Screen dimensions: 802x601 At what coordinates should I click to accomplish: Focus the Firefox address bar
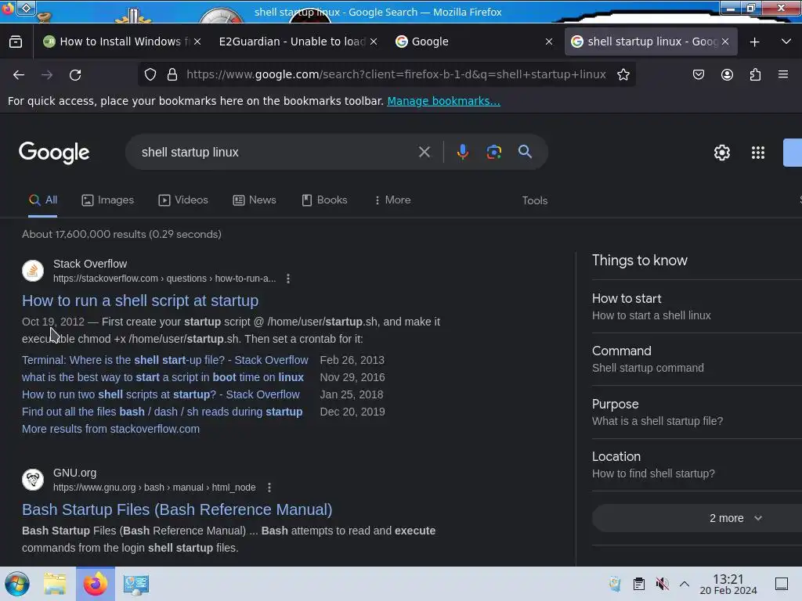tap(396, 74)
